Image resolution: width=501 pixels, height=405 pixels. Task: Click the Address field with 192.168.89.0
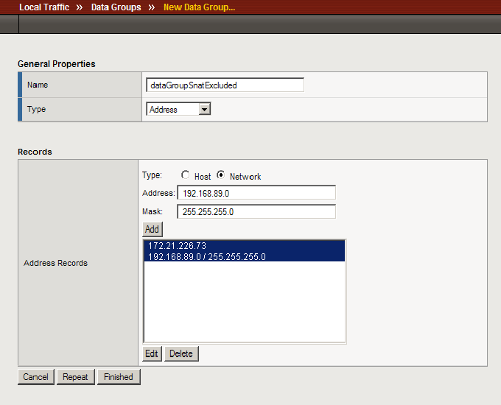[256, 193]
